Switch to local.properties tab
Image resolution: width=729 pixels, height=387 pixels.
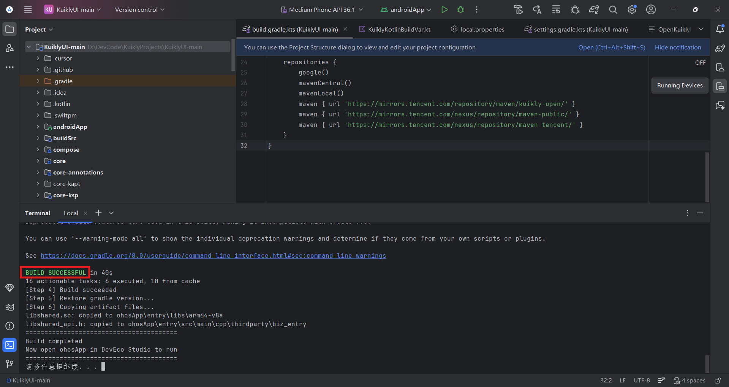pyautogui.click(x=478, y=29)
